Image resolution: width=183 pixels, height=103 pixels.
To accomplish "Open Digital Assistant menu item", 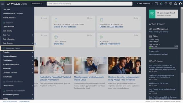I will pos(9,27).
